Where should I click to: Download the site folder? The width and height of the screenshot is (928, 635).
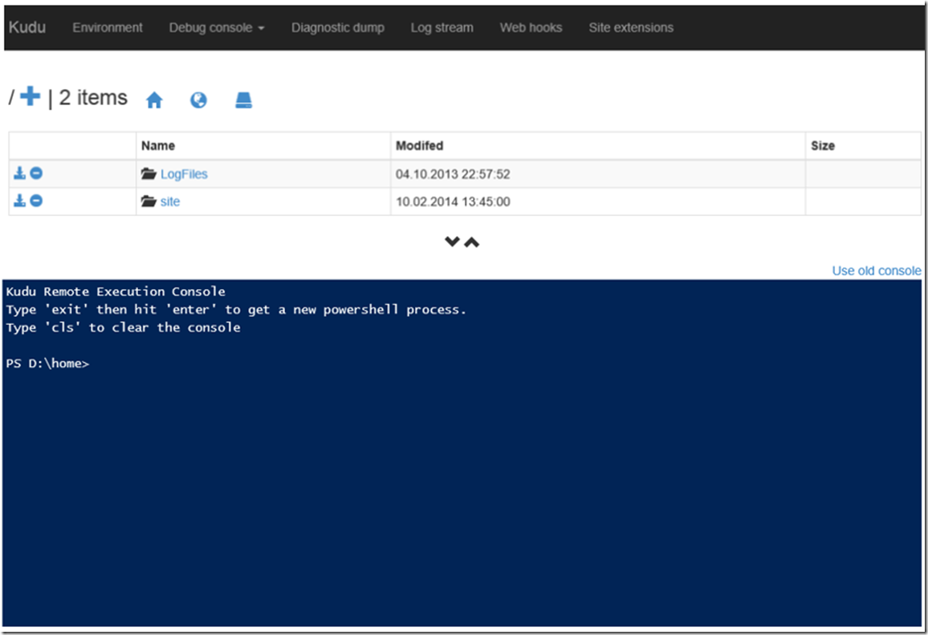click(19, 201)
